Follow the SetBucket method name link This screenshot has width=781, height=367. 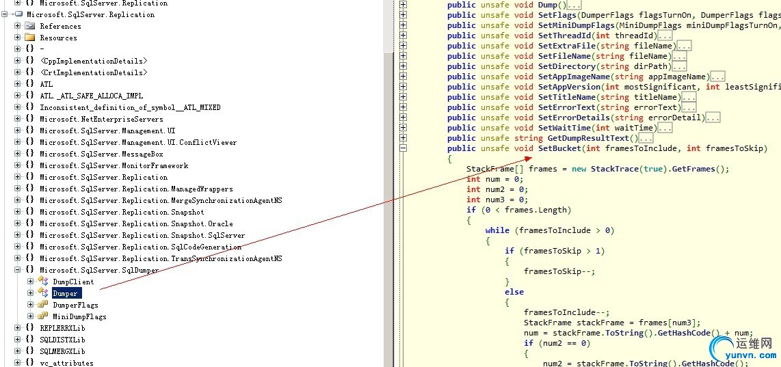point(559,148)
